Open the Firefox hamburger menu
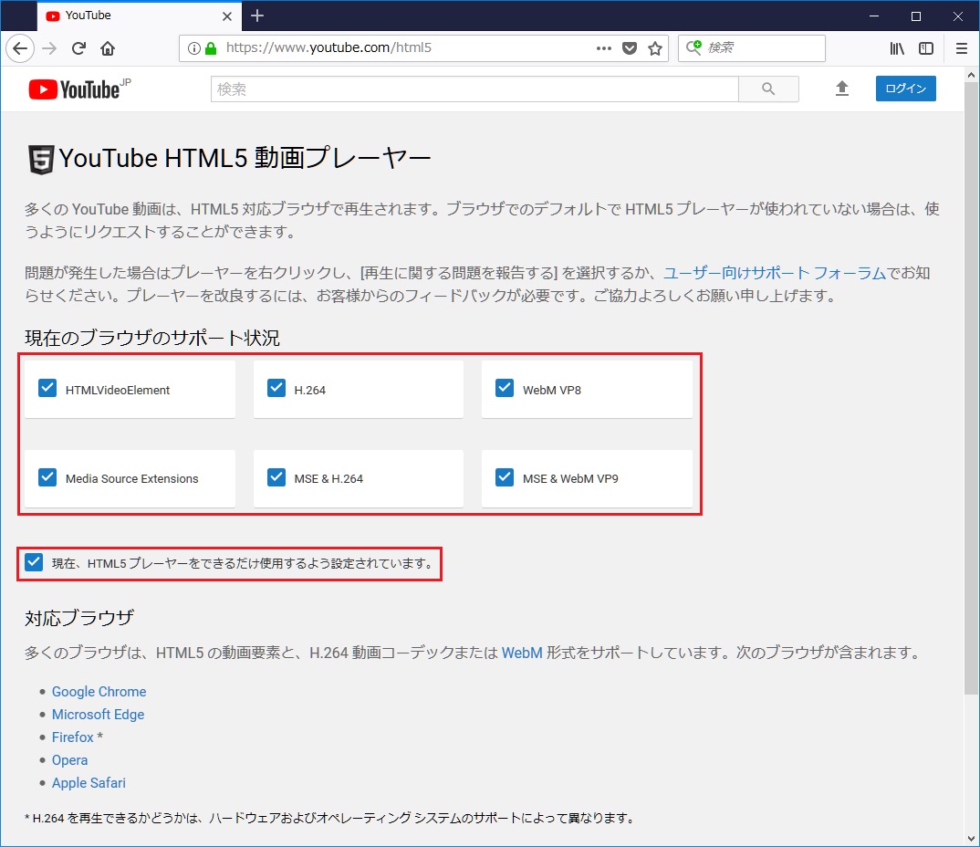The image size is (980, 847). (961, 48)
